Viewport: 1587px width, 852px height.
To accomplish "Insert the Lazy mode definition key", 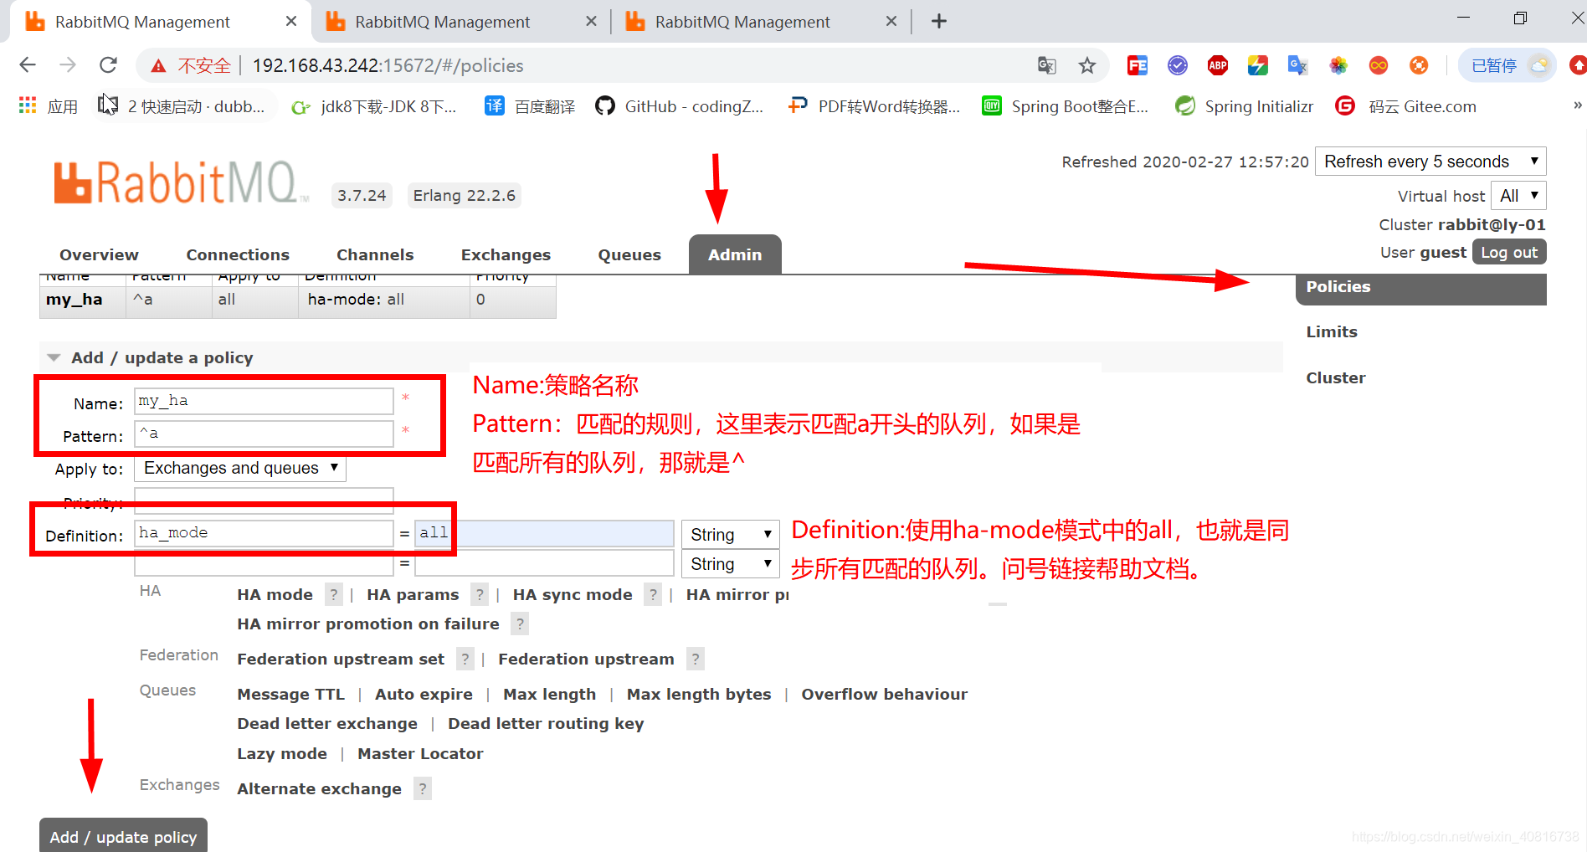I will tap(281, 753).
